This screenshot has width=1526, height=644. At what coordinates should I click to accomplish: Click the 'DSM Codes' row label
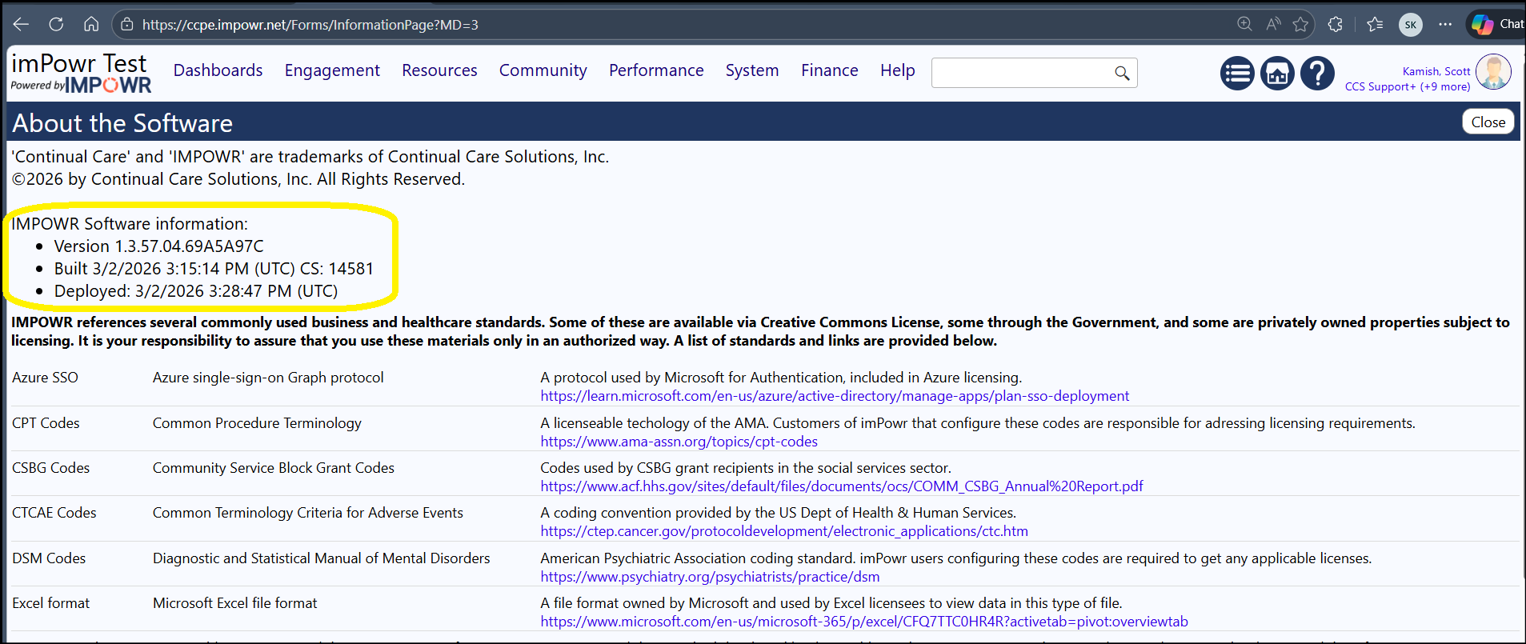point(49,558)
